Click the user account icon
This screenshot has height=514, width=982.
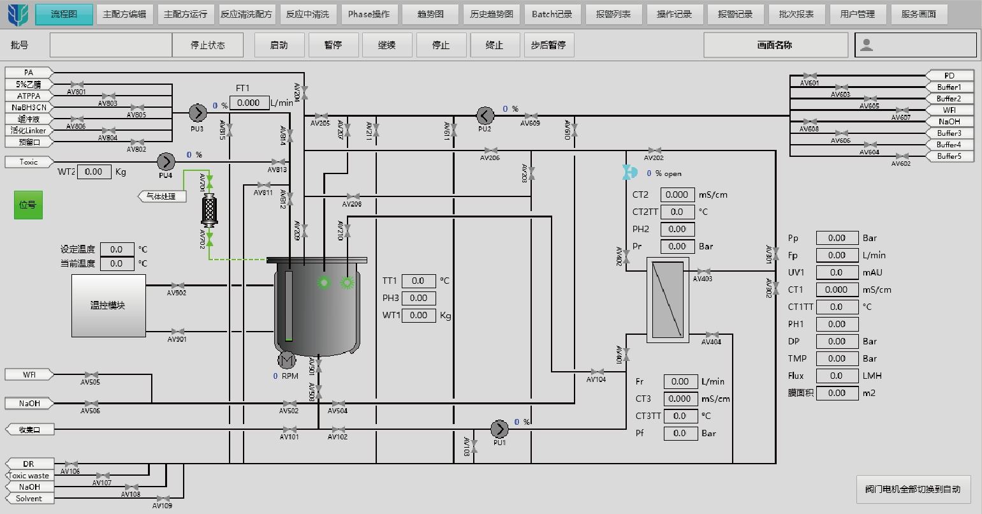pos(866,45)
